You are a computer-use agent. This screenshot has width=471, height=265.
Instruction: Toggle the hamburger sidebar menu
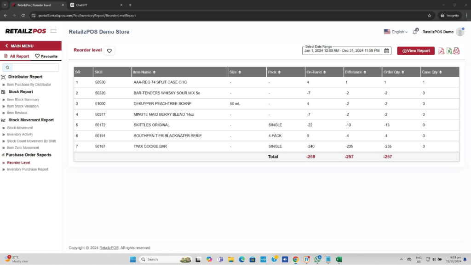point(53,31)
